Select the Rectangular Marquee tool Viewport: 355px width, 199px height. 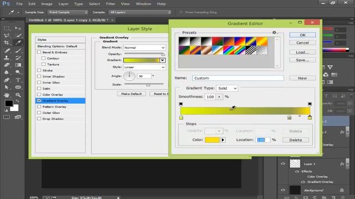point(7,28)
